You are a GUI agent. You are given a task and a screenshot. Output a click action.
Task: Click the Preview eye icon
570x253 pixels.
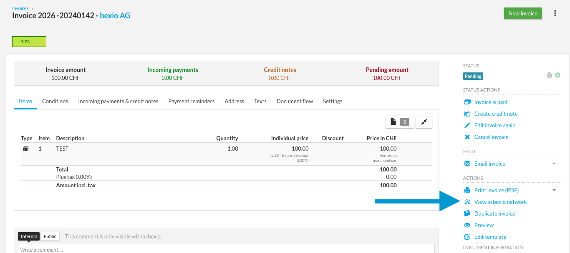coord(467,225)
